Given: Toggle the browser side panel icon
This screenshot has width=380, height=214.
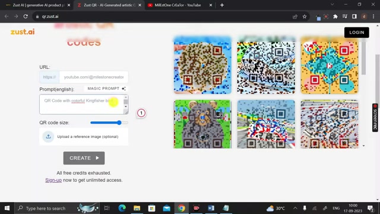Looking at the screenshot, I should coord(354,17).
